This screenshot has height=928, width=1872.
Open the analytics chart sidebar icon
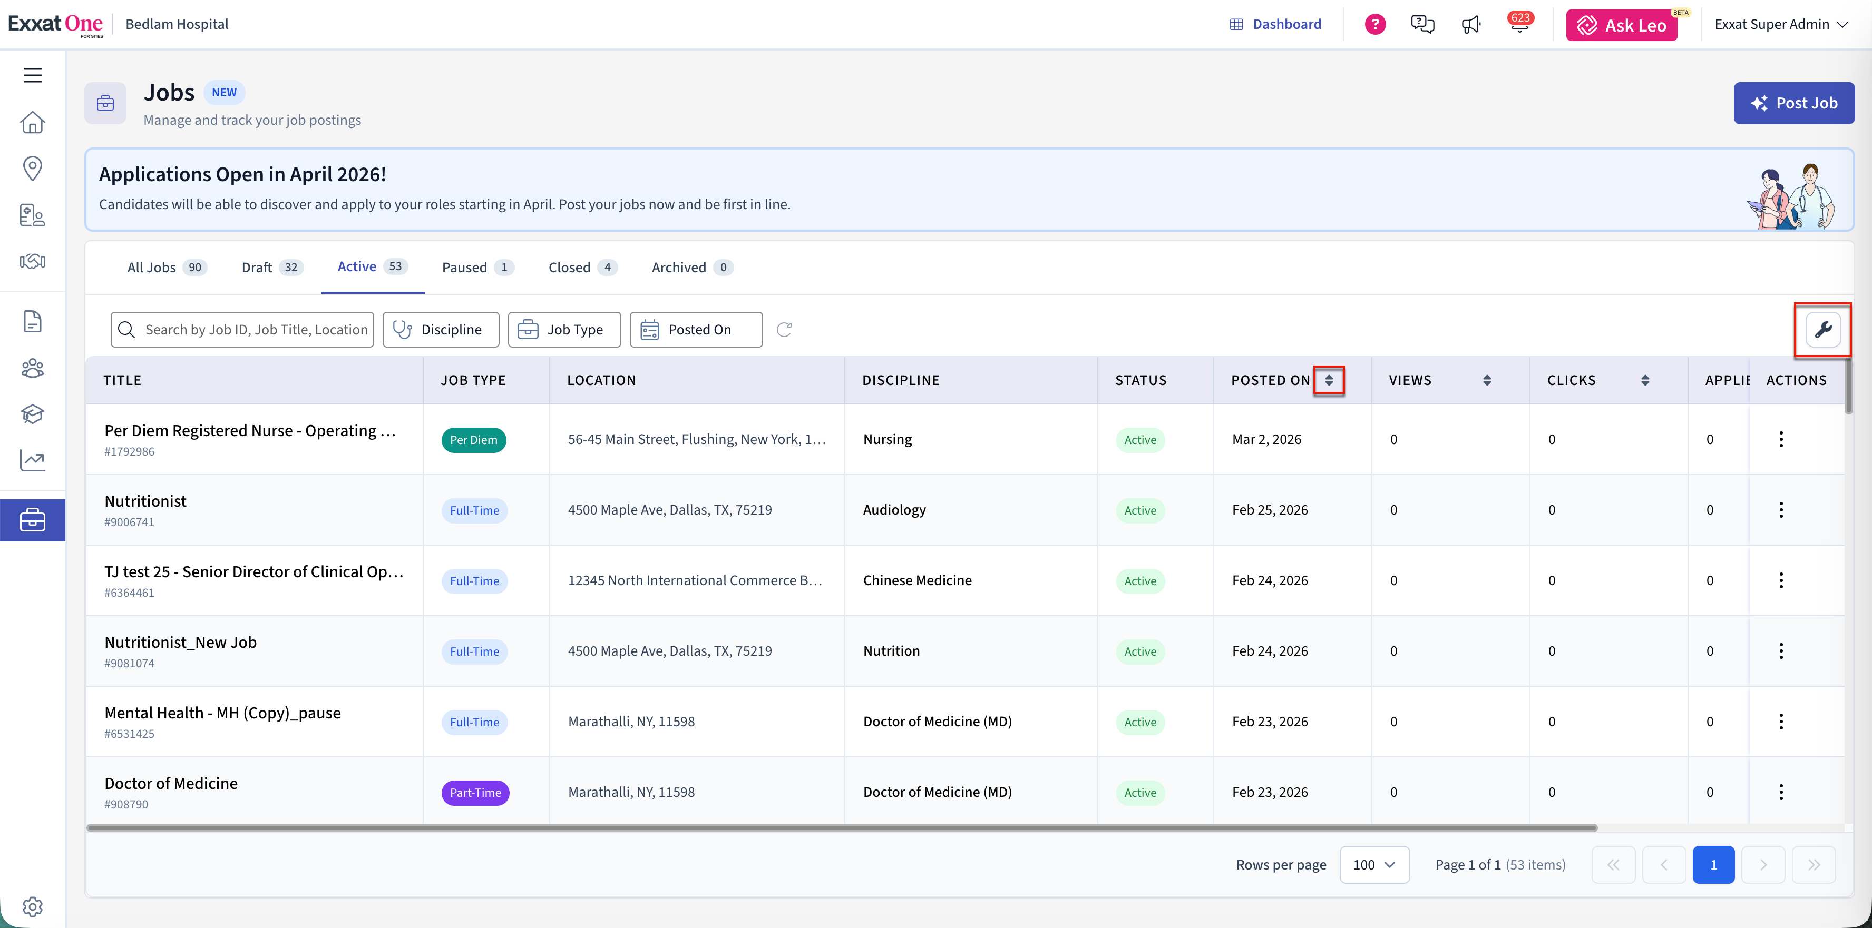pyautogui.click(x=33, y=460)
